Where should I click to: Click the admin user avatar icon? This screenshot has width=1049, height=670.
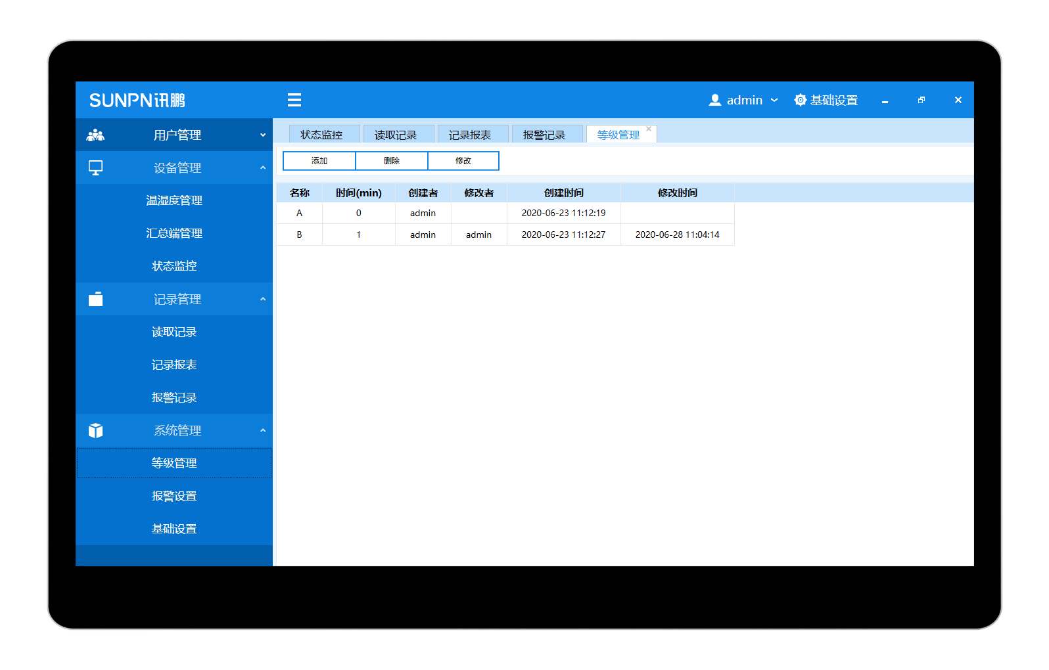[715, 100]
